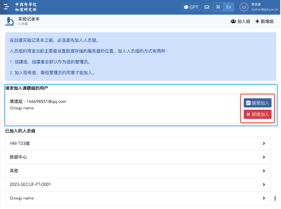The image size is (281, 209).
Task: Click the vertical three-dot options icon
Action: 275,198
